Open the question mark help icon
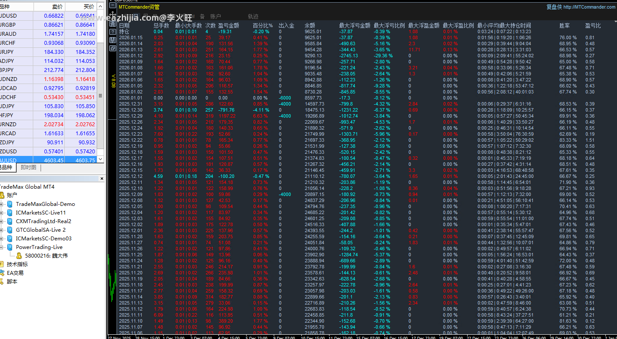This screenshot has width=617, height=339. click(x=113, y=32)
